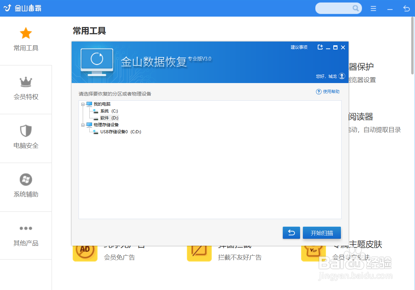Show 其他产品 with the dots icon
This screenshot has width=415, height=290.
point(26,228)
